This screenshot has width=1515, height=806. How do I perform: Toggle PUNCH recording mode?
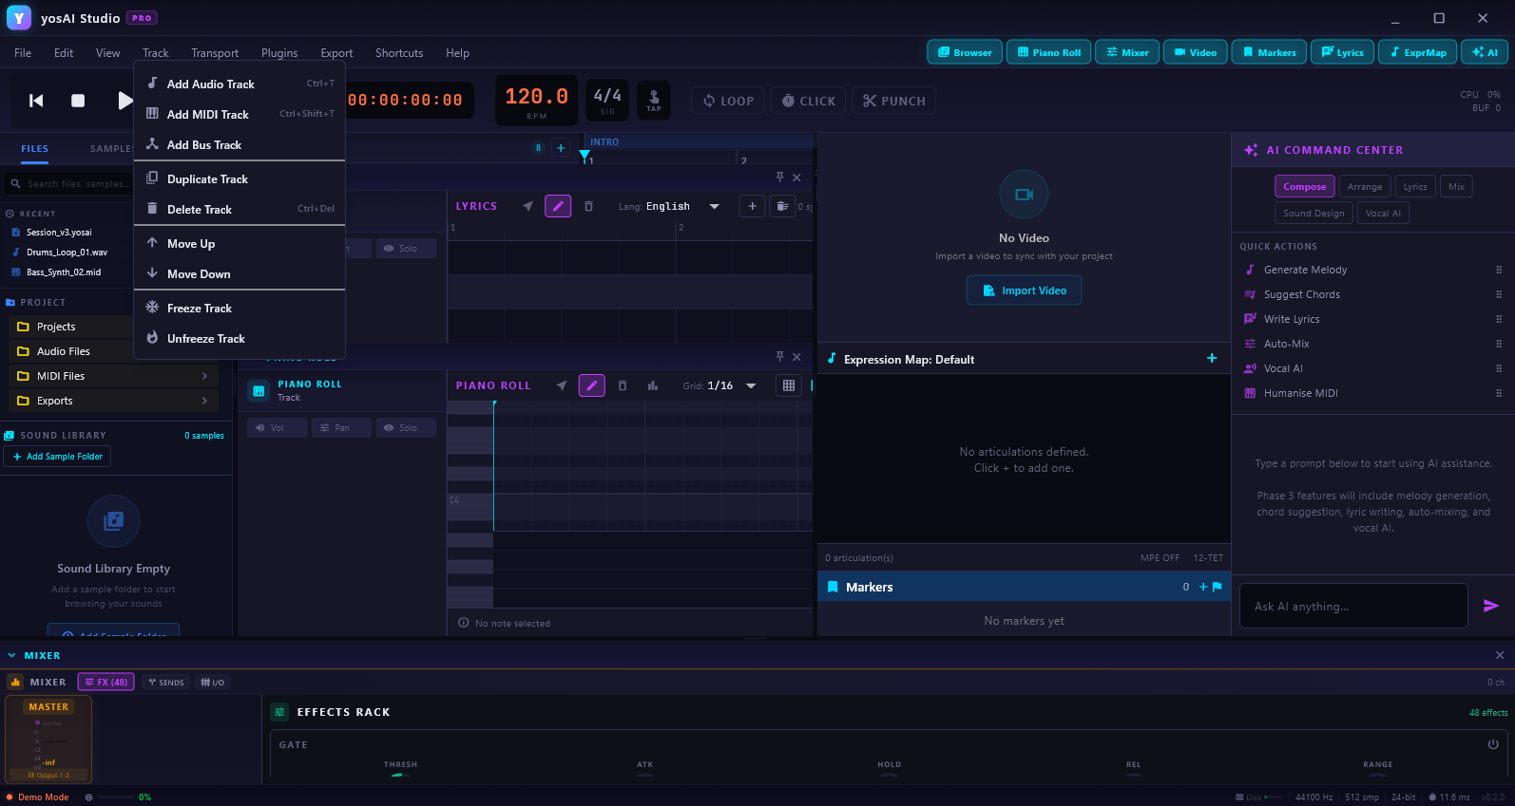[x=893, y=101]
